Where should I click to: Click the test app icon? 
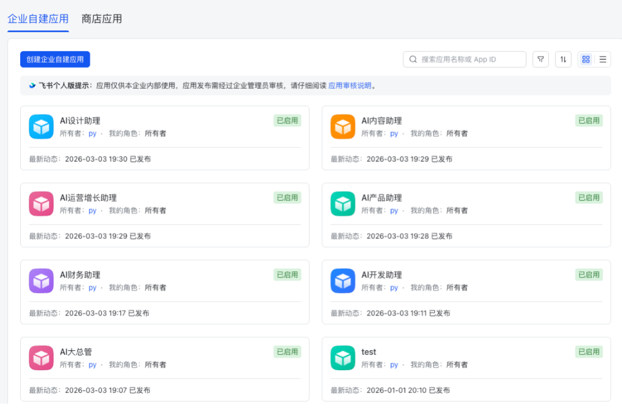pos(343,358)
